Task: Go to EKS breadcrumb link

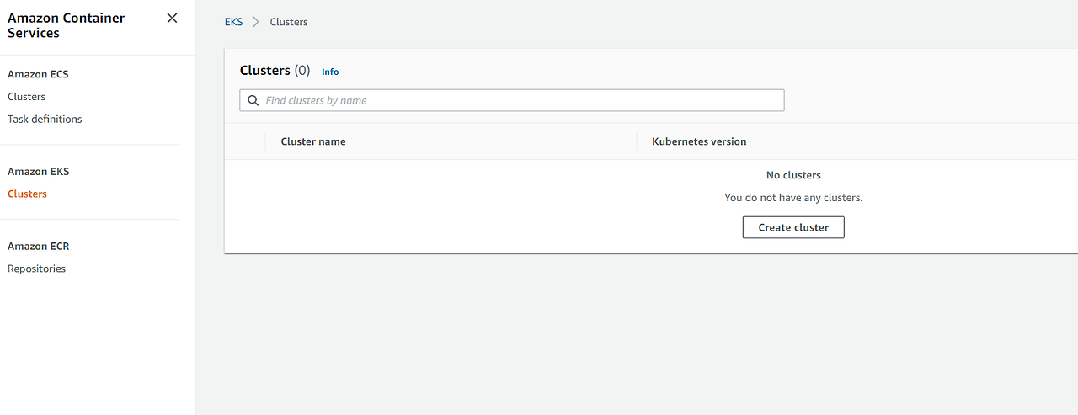Action: pos(233,22)
